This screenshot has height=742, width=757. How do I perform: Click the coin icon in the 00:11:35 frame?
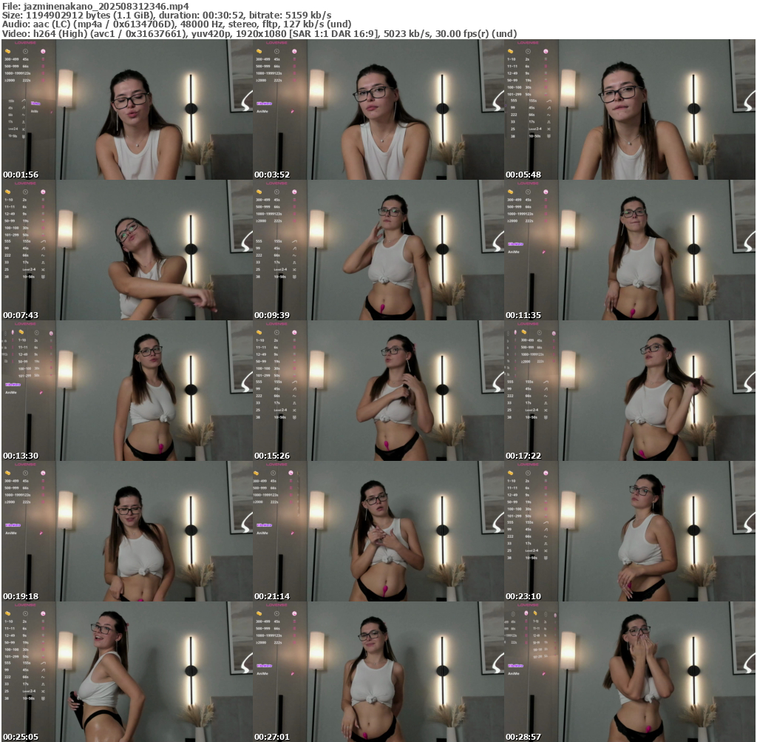pos(510,192)
